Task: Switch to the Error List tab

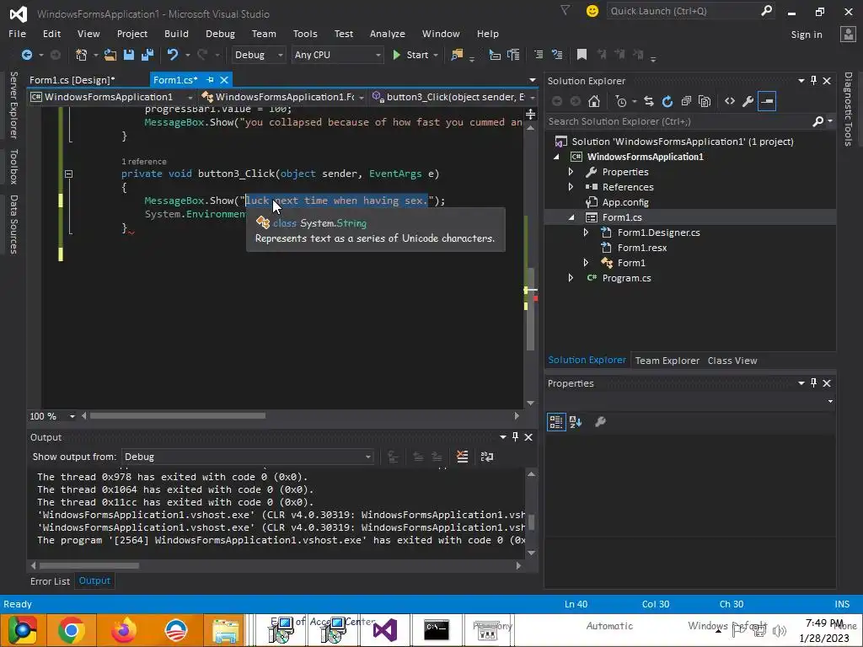Action: point(50,581)
